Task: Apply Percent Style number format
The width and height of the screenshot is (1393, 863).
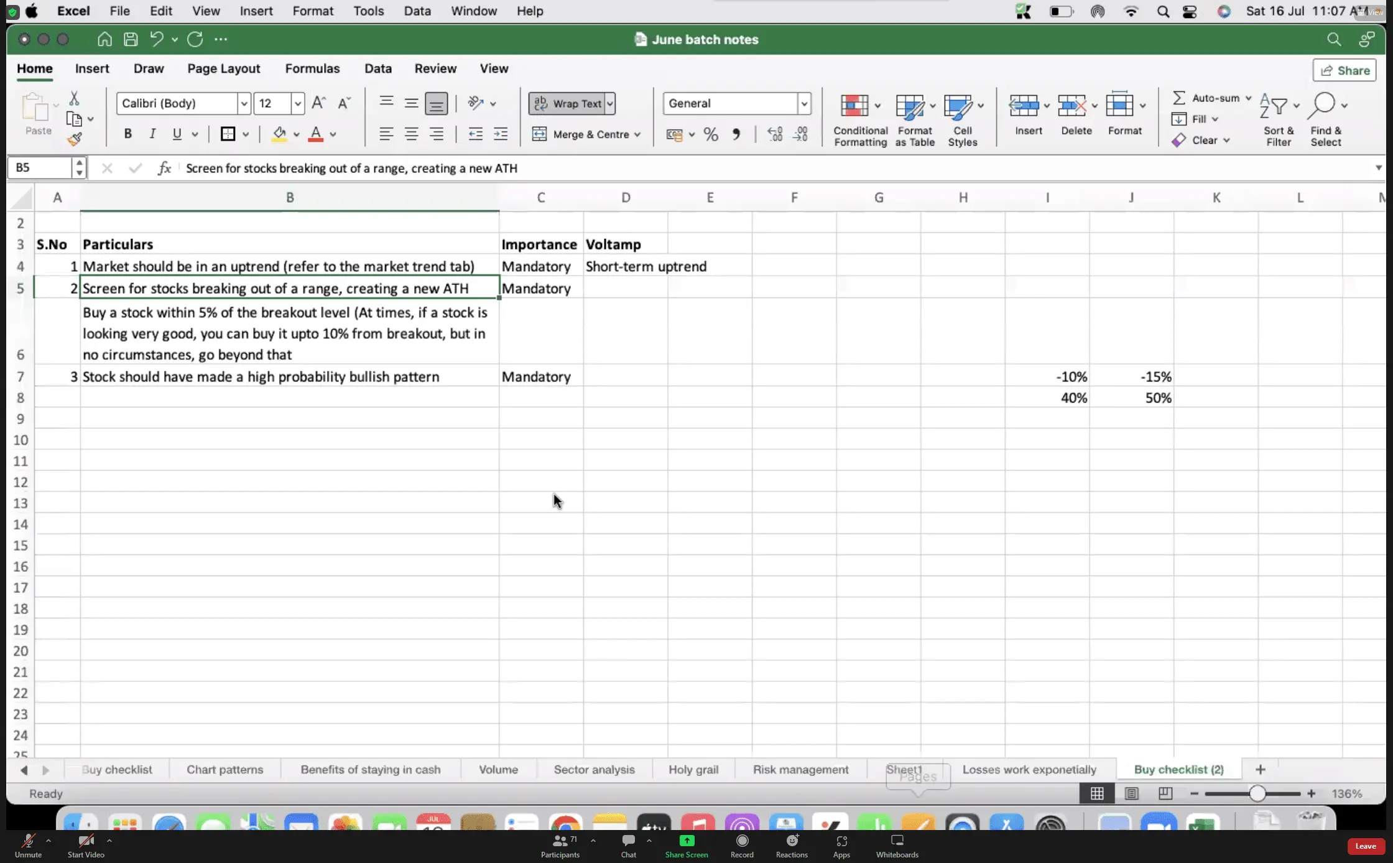Action: coord(711,134)
